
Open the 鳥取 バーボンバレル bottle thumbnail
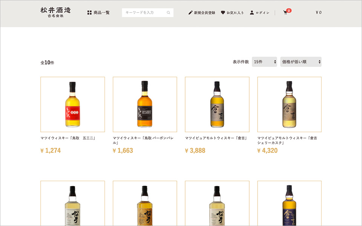(x=145, y=104)
